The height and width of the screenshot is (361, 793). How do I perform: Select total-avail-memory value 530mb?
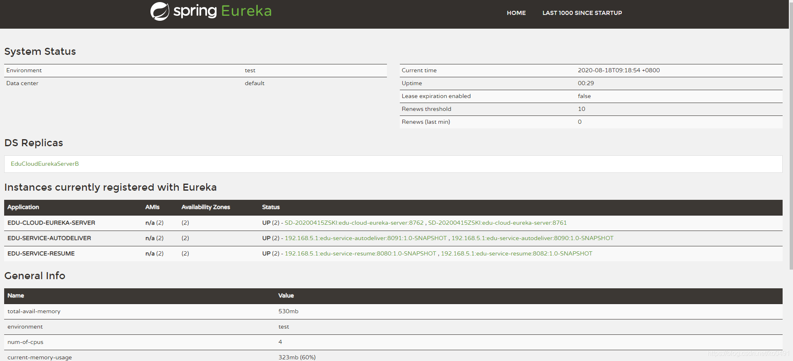(x=288, y=311)
